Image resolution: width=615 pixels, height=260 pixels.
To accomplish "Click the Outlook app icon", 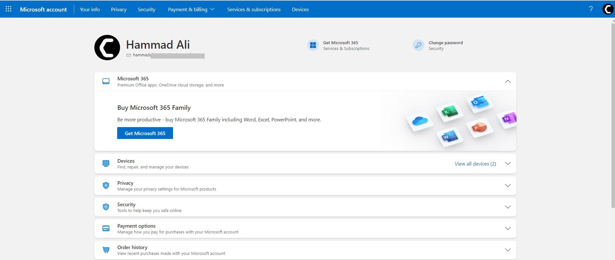I will tap(480, 102).
